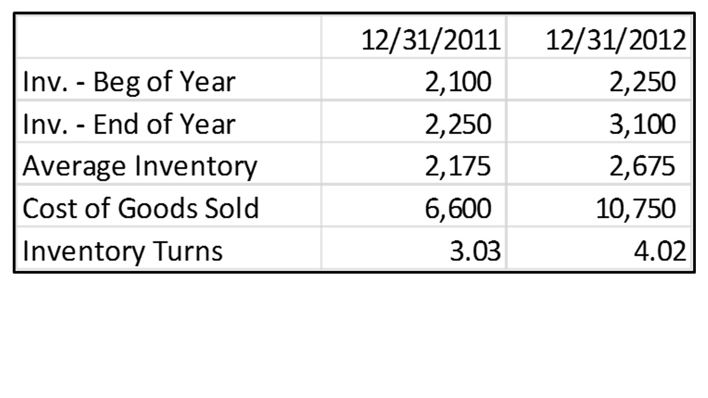This screenshot has width=708, height=398.
Task: Select 2012 beginning inventory value 2,250
Action: point(599,79)
